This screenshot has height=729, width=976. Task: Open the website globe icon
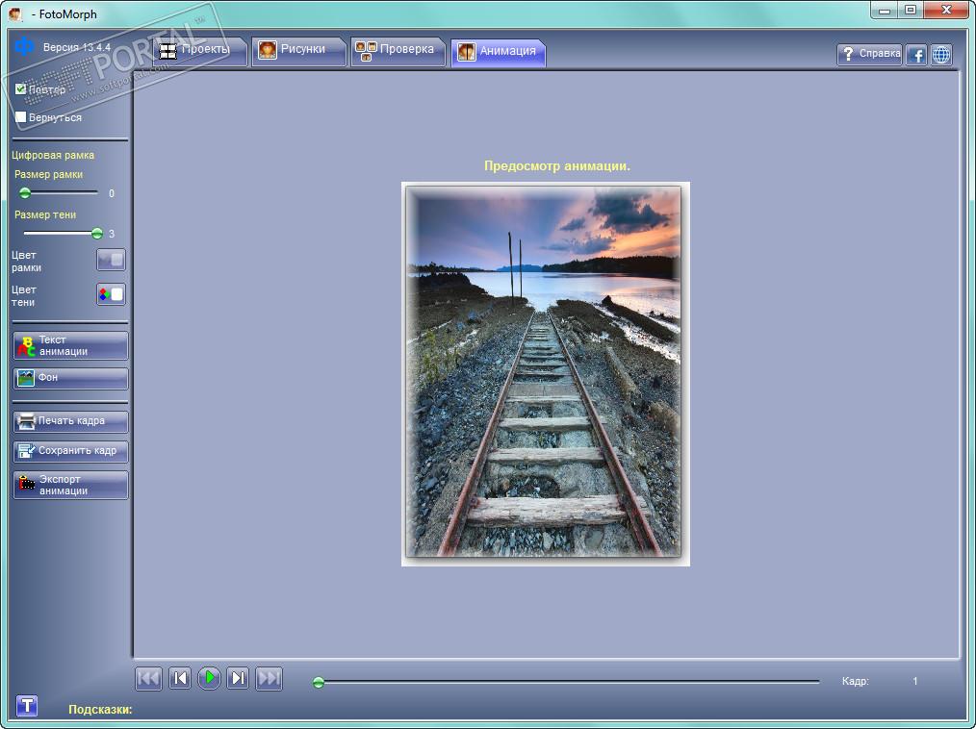tap(941, 55)
